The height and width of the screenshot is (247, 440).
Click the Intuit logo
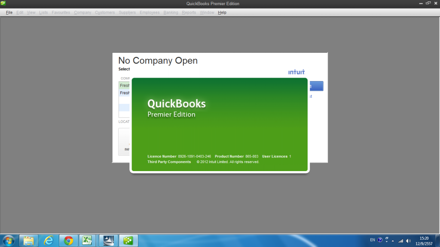[296, 72]
